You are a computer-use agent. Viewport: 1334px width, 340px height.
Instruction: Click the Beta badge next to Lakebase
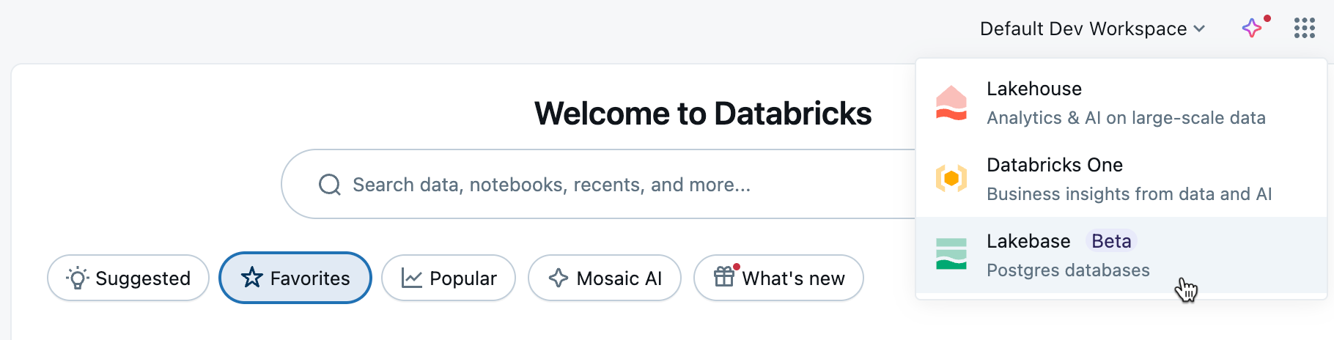[1111, 241]
